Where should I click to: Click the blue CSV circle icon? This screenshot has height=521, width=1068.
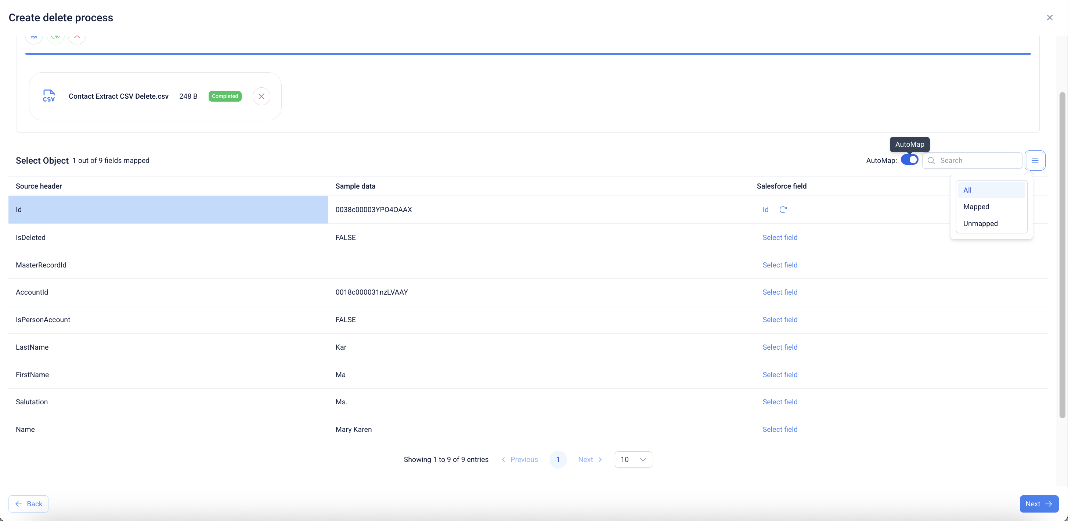(x=34, y=38)
